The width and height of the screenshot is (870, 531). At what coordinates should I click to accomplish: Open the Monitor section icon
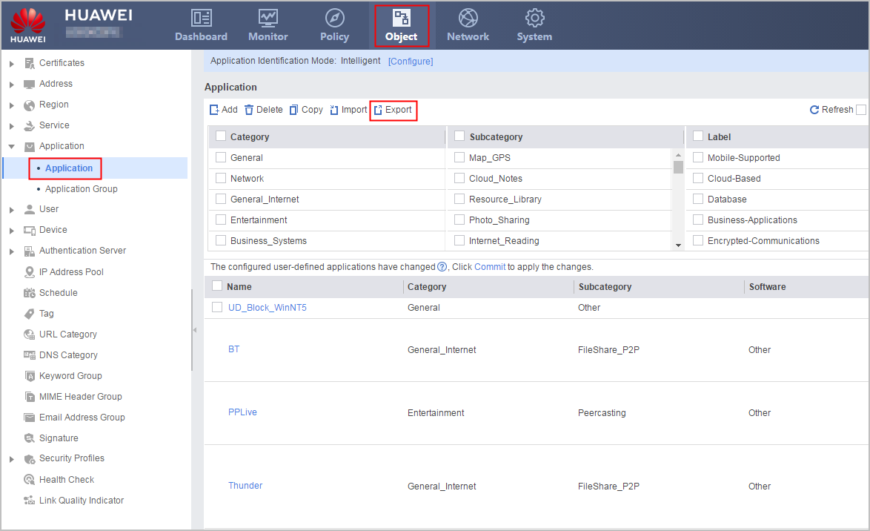268,19
